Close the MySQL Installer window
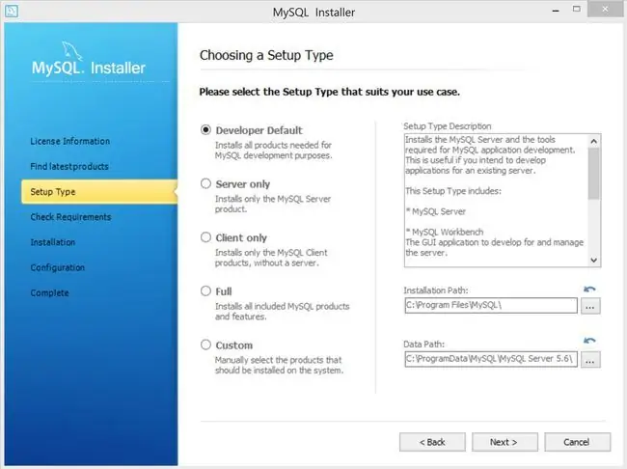Screen dimensions: 627x469 pyautogui.click(x=605, y=9)
